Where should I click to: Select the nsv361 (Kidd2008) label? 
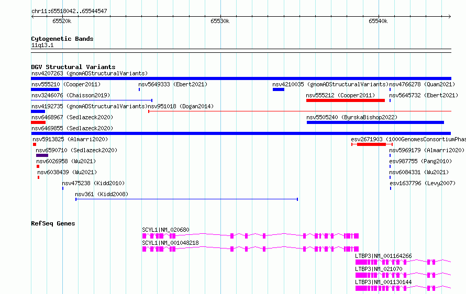[102, 194]
